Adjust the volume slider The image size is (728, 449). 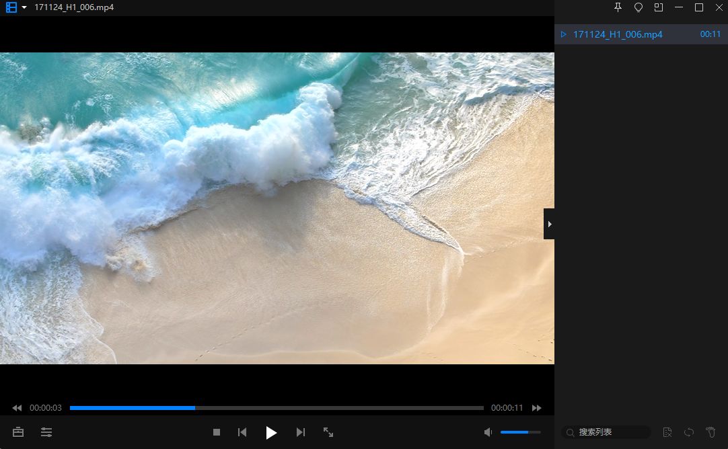click(520, 432)
